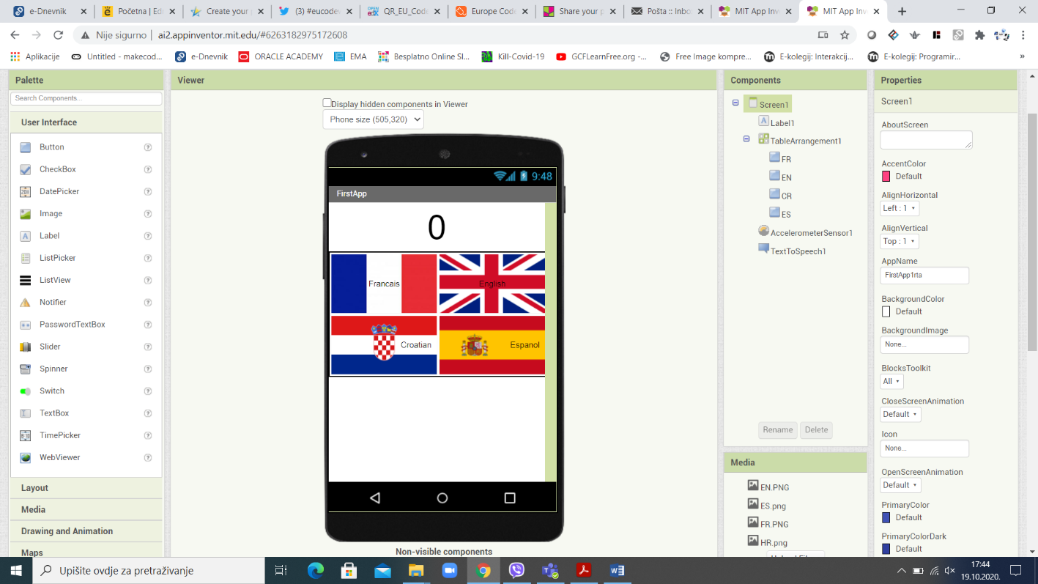Open Word from Windows taskbar
This screenshot has width=1038, height=584.
click(x=617, y=570)
